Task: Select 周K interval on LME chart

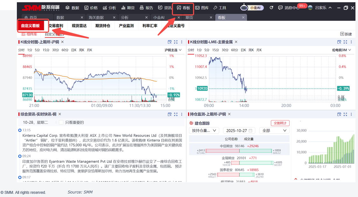Action: pos(251,50)
